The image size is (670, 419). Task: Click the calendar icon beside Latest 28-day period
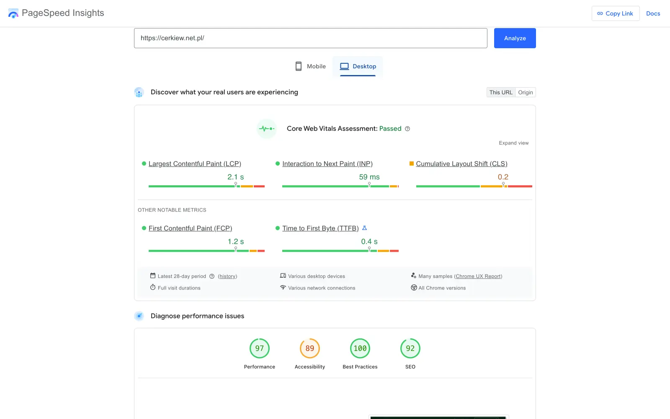(153, 276)
